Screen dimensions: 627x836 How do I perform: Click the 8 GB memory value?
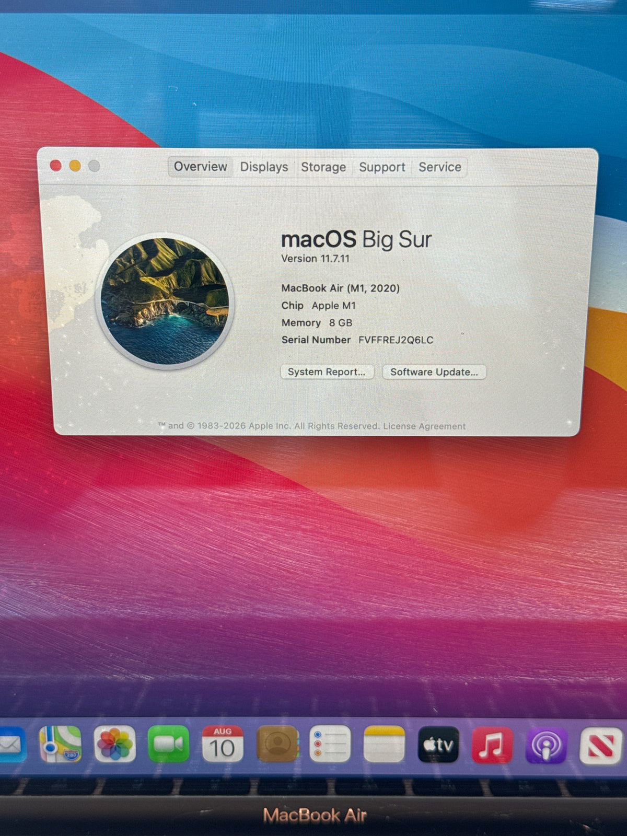[x=341, y=323]
